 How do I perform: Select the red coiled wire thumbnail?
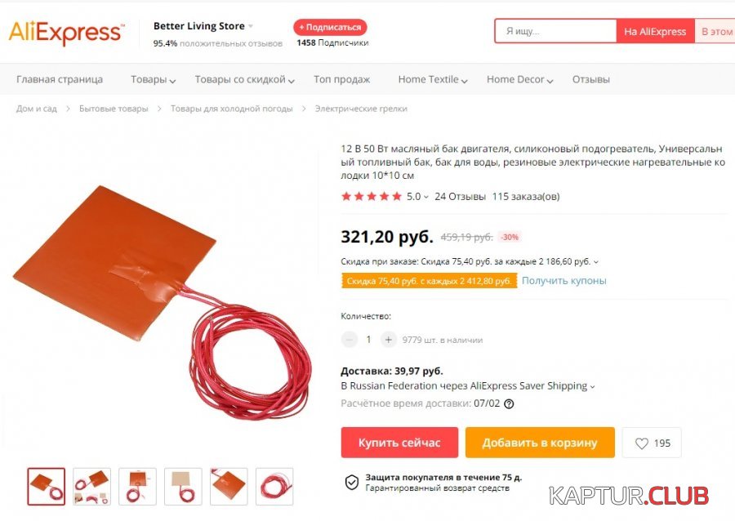(x=274, y=487)
